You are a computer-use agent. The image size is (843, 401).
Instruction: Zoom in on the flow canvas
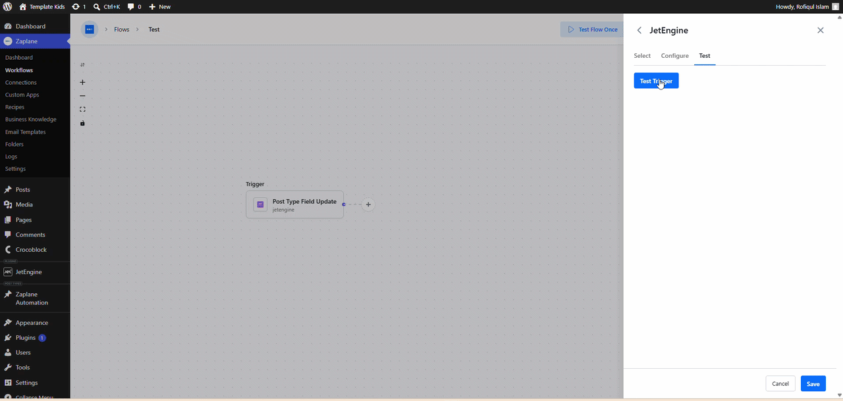coord(82,82)
